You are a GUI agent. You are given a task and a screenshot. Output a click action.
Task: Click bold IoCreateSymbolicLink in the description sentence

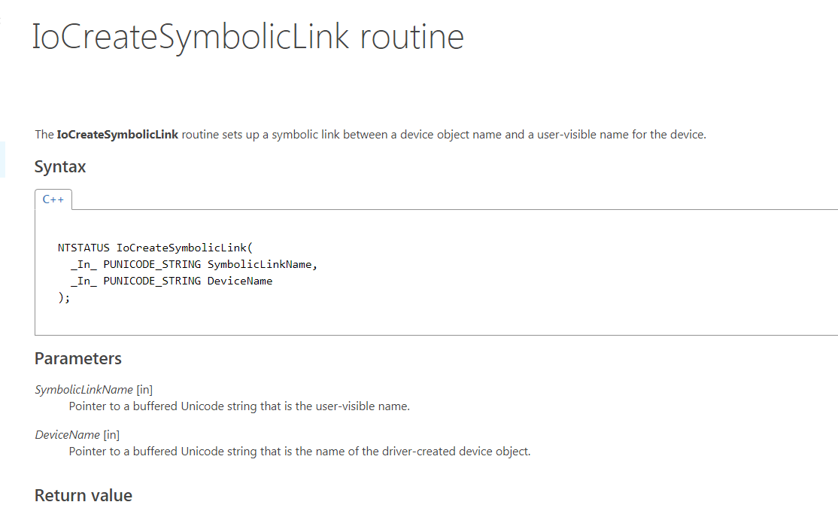pyautogui.click(x=117, y=135)
